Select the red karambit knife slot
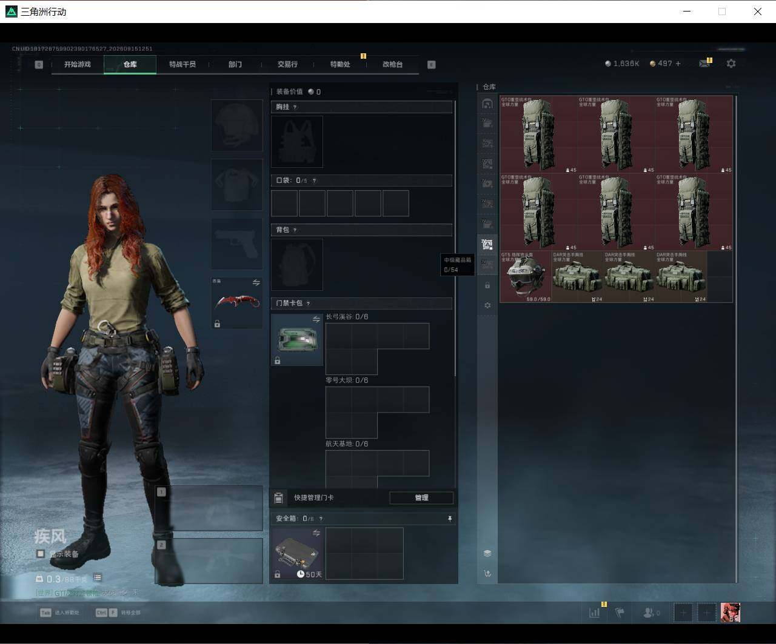The width and height of the screenshot is (776, 644). (236, 303)
